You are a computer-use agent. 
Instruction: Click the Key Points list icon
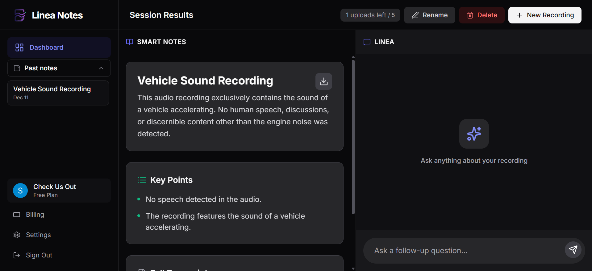click(142, 180)
